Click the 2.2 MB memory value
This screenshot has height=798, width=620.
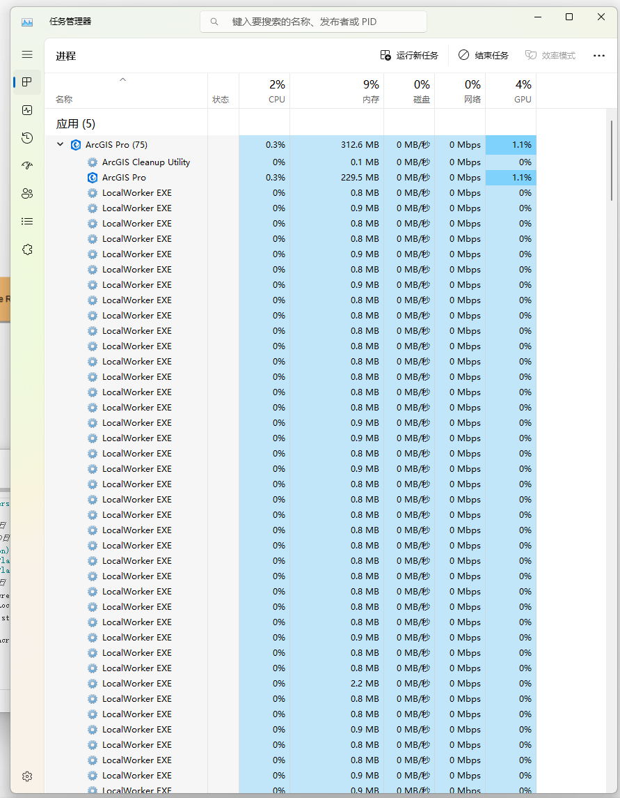pyautogui.click(x=365, y=684)
